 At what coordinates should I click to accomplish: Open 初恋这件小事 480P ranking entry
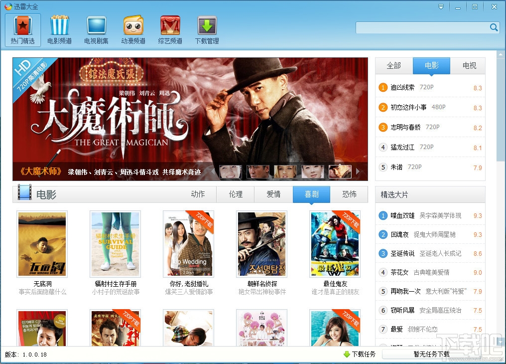click(x=430, y=107)
